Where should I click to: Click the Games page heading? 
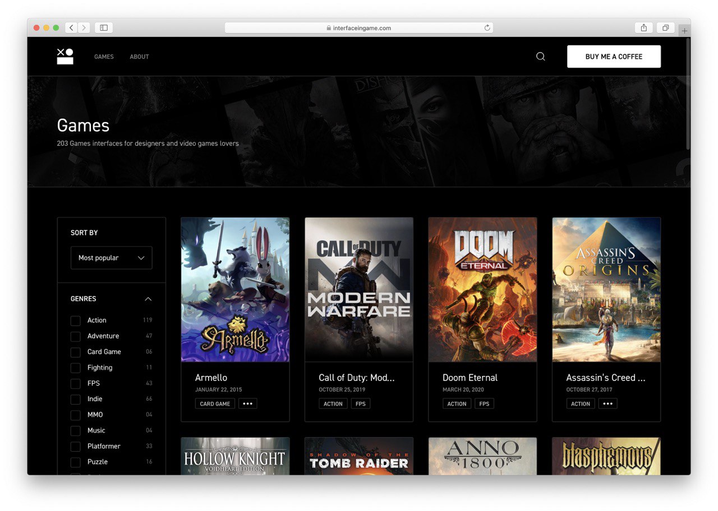coord(83,125)
